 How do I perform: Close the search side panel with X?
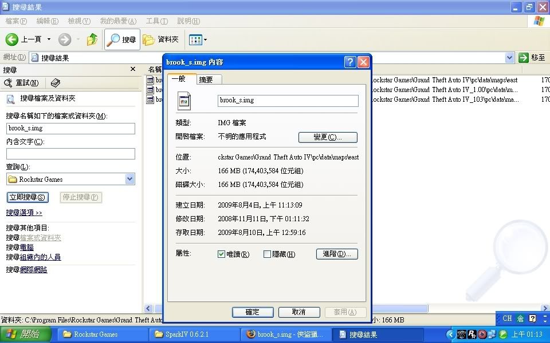pyautogui.click(x=133, y=69)
